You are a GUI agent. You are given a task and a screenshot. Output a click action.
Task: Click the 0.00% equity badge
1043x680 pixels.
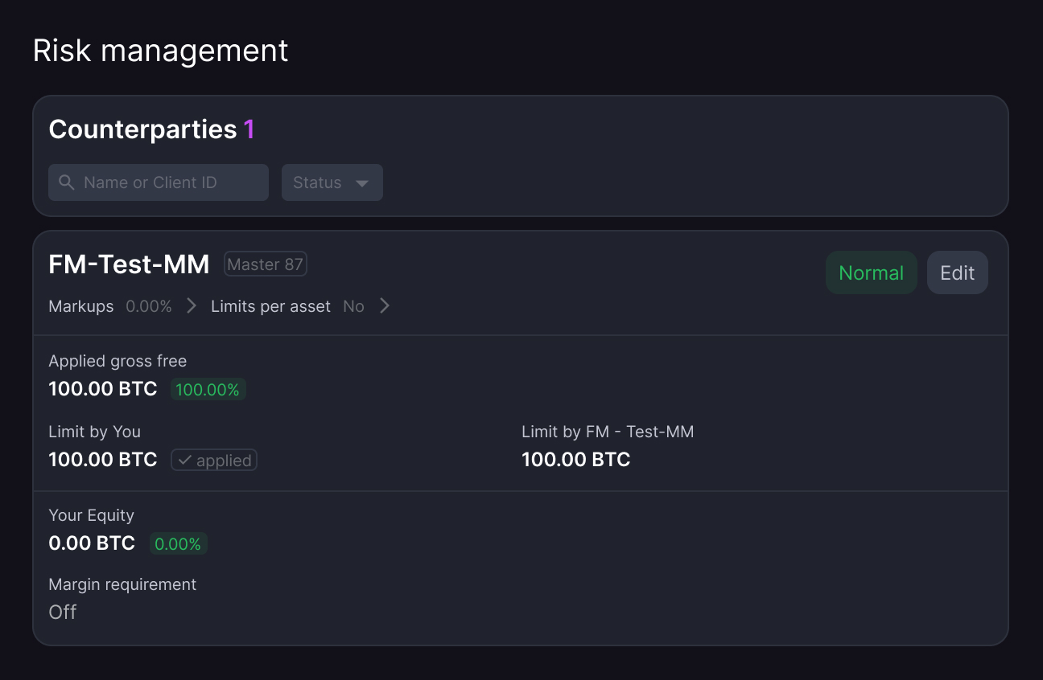coord(178,544)
